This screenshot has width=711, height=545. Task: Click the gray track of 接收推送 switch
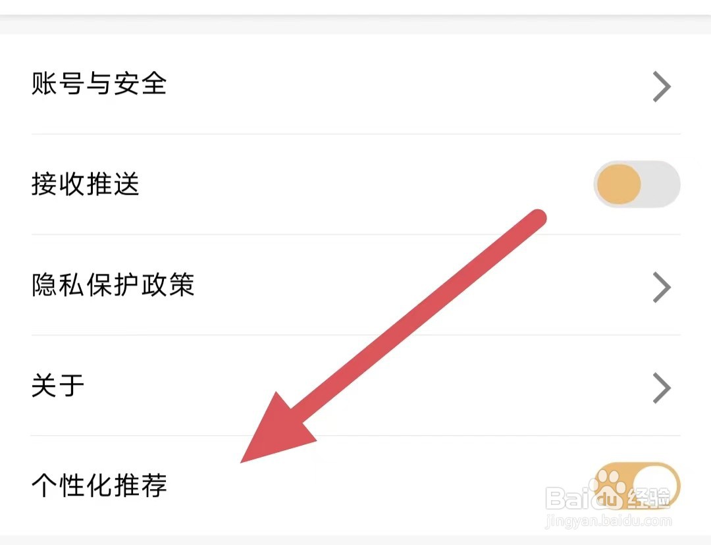point(661,184)
